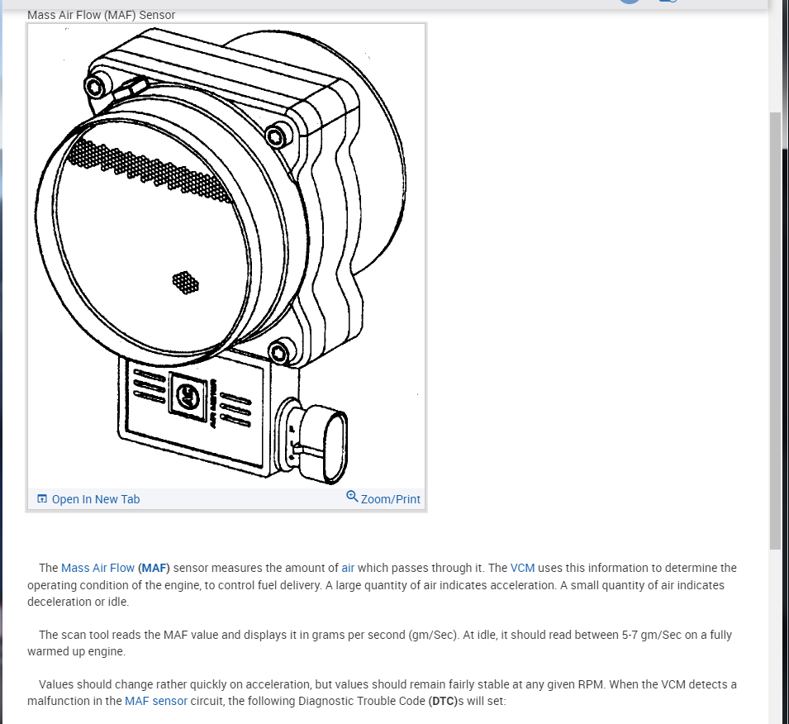
Task: Click the scrollbar track below the thumb
Action: pyautogui.click(x=775, y=636)
